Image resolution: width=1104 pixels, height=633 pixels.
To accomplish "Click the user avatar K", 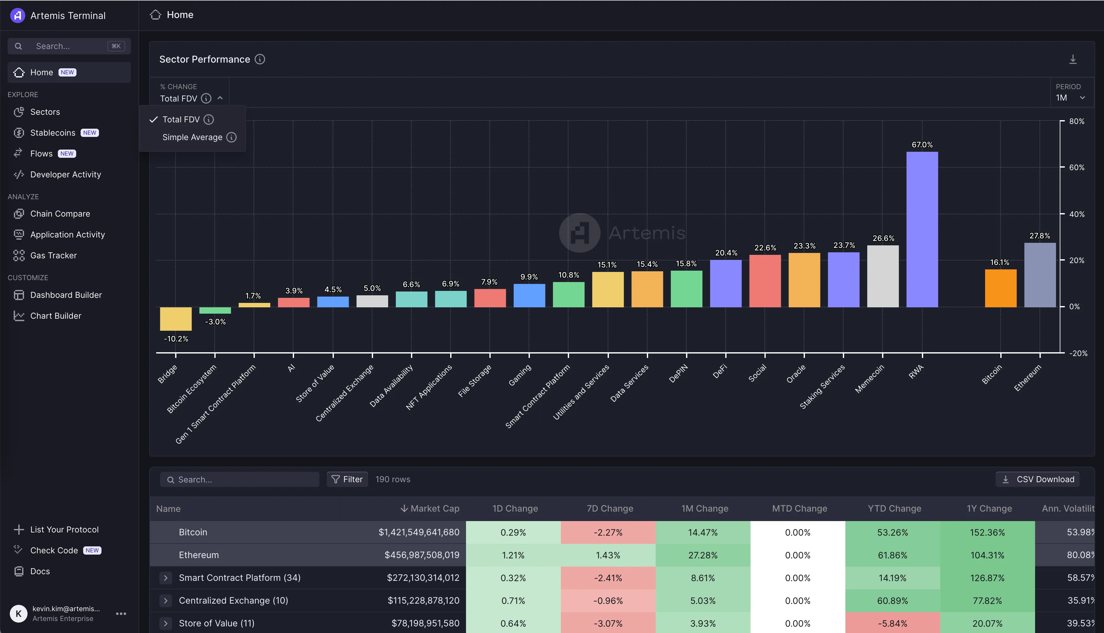I will pyautogui.click(x=18, y=614).
